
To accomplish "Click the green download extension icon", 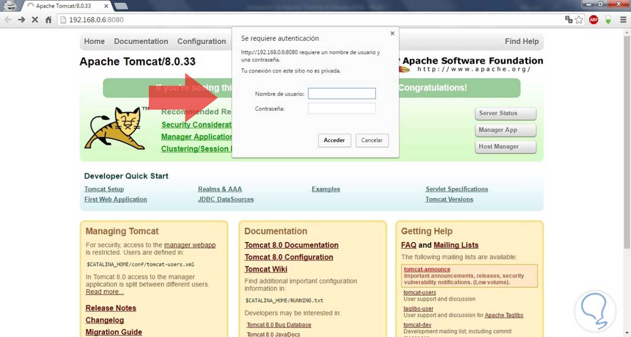I will (x=608, y=19).
